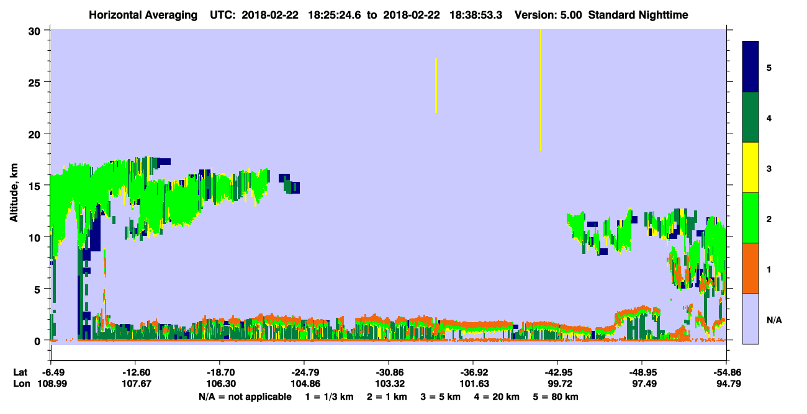Click latitude value -48.95
Screen dimensions: 807x414
click(642, 372)
